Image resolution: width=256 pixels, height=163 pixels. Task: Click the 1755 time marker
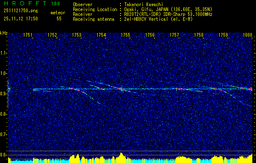click(125, 35)
